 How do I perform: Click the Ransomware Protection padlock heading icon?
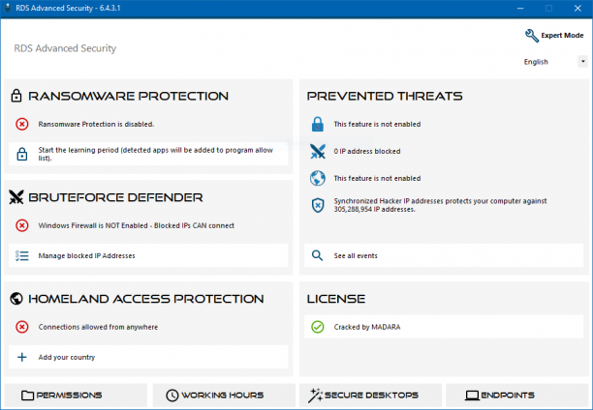tap(16, 96)
